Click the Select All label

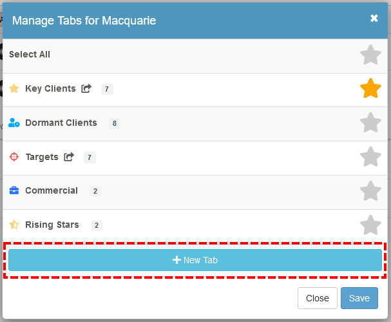[x=30, y=54]
